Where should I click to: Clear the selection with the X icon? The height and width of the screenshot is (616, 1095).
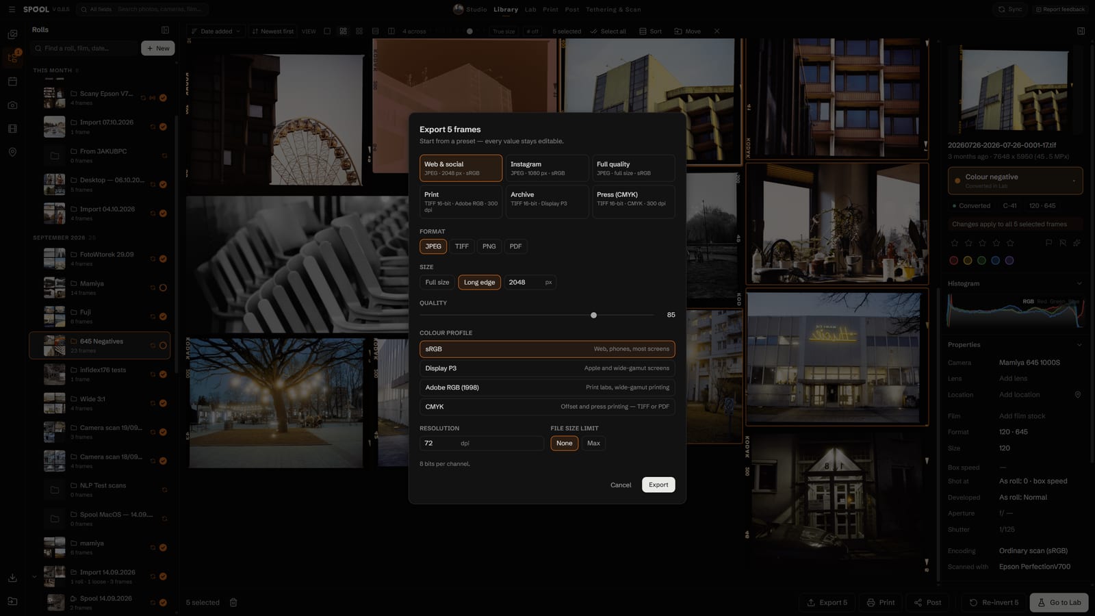(x=717, y=31)
